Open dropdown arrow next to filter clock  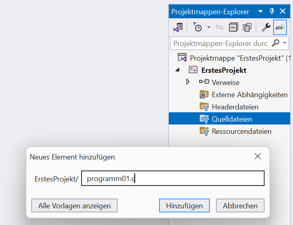pos(209,28)
